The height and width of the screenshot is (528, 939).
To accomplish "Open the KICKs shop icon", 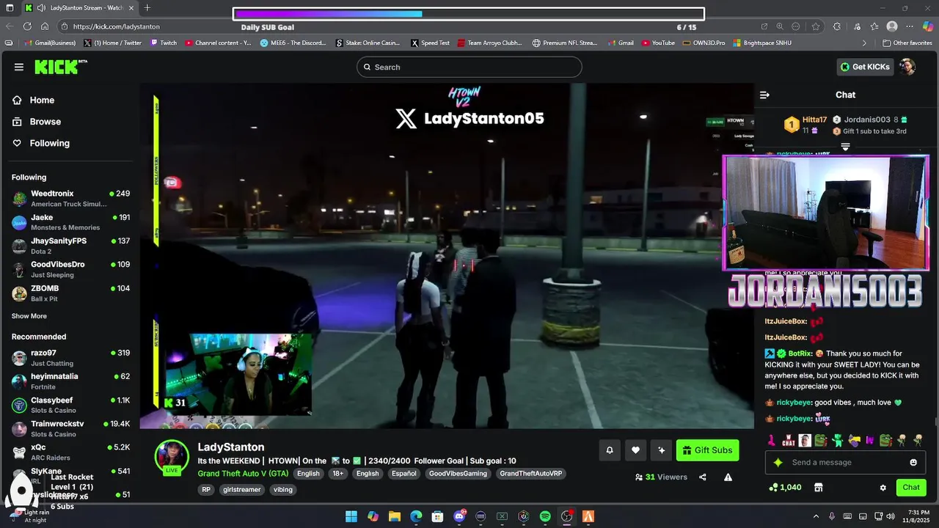I will 819,488.
